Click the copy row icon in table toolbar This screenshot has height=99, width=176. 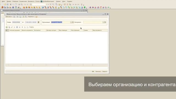click(x=9, y=27)
